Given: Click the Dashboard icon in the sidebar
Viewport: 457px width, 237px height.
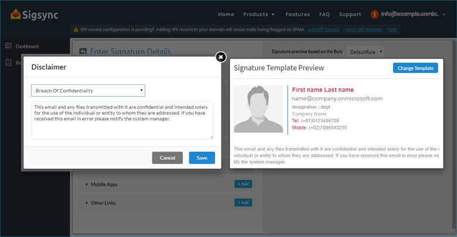Looking at the screenshot, I should point(8,46).
